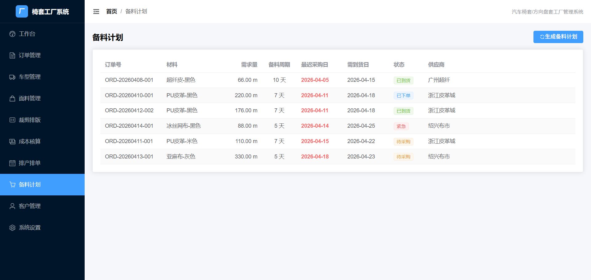This screenshot has width=591, height=280.
Task: Click the 排产排单 calendar icon
Action: point(12,163)
